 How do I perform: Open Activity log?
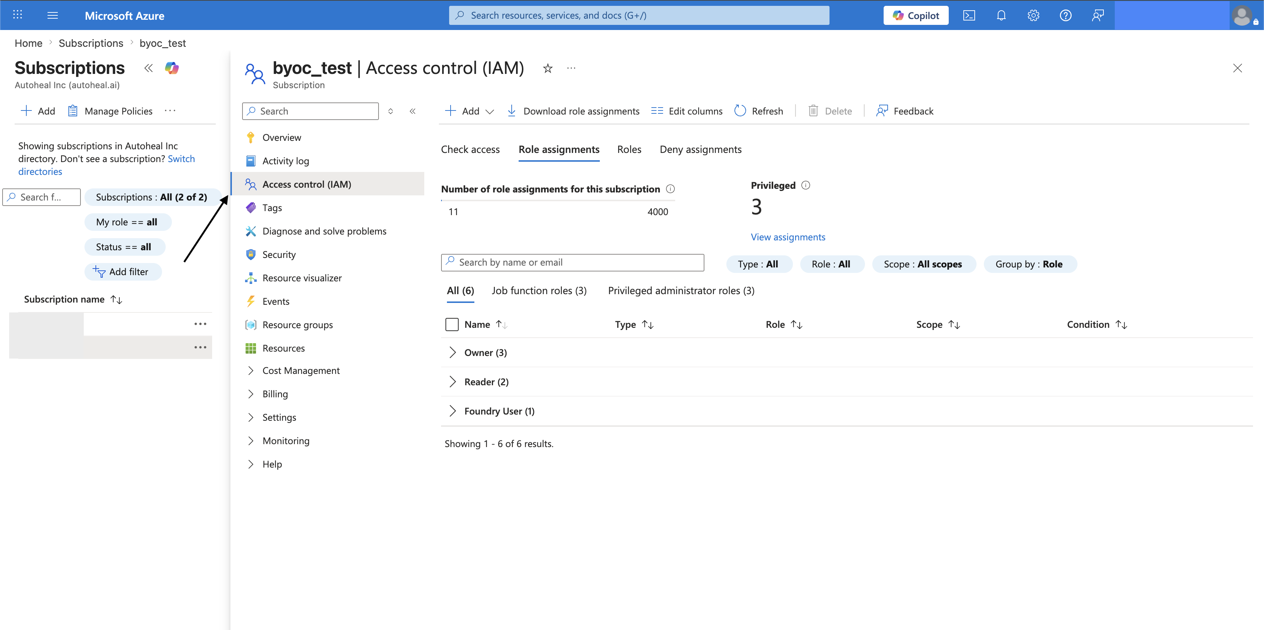tap(286, 161)
